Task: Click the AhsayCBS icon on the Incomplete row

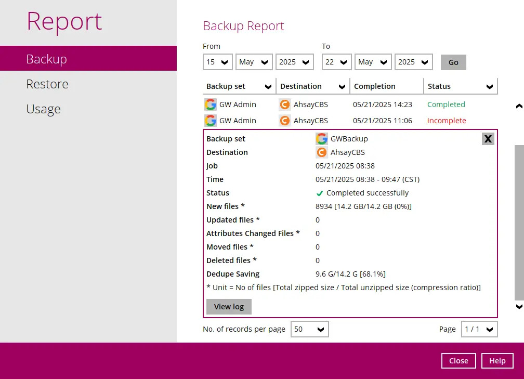Action: click(x=285, y=121)
